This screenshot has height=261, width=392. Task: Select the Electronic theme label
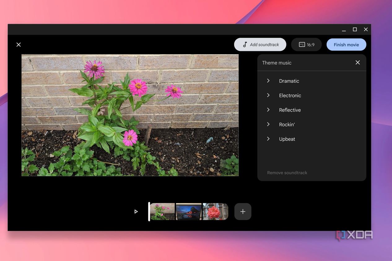click(x=290, y=96)
